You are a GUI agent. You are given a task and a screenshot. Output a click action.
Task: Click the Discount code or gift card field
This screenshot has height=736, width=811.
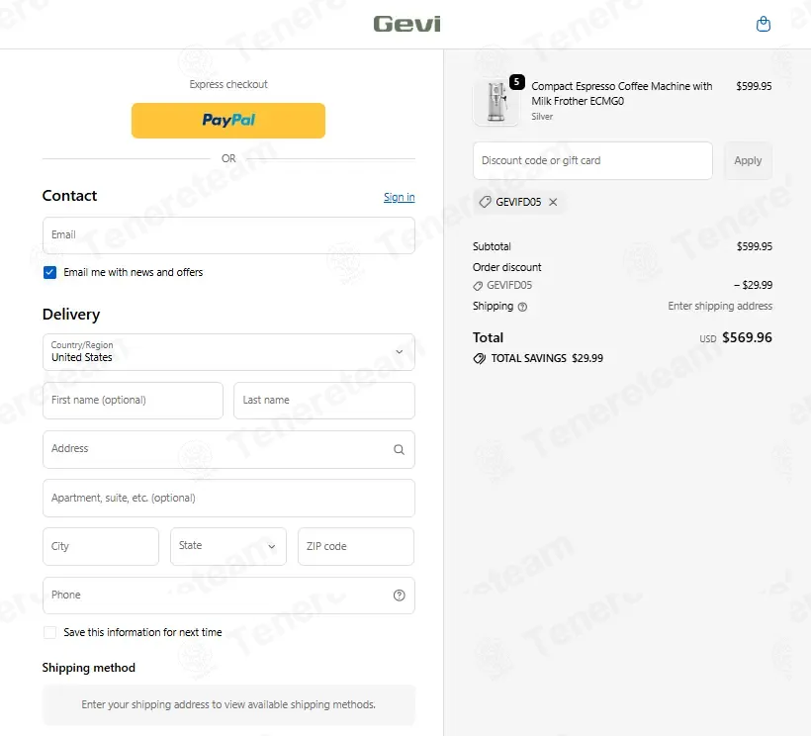click(x=592, y=161)
